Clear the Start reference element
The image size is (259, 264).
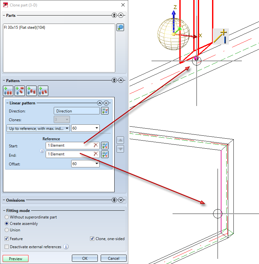click(96, 145)
